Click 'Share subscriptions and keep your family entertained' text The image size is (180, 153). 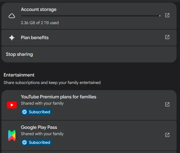coord(52,83)
